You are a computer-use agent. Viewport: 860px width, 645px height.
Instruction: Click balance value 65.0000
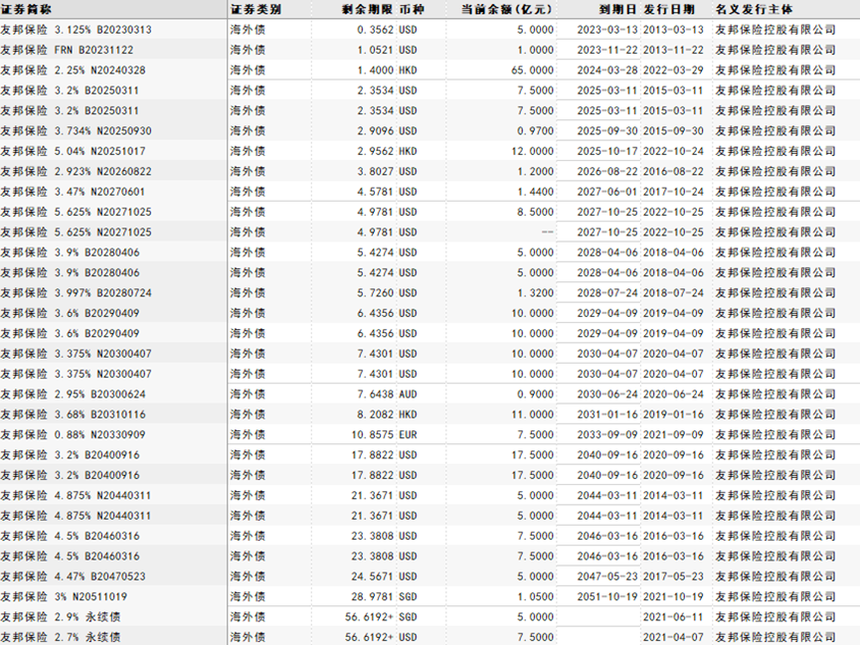coord(533,71)
